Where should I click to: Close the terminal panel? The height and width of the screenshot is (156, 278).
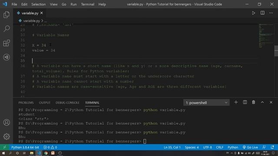pos(271,102)
